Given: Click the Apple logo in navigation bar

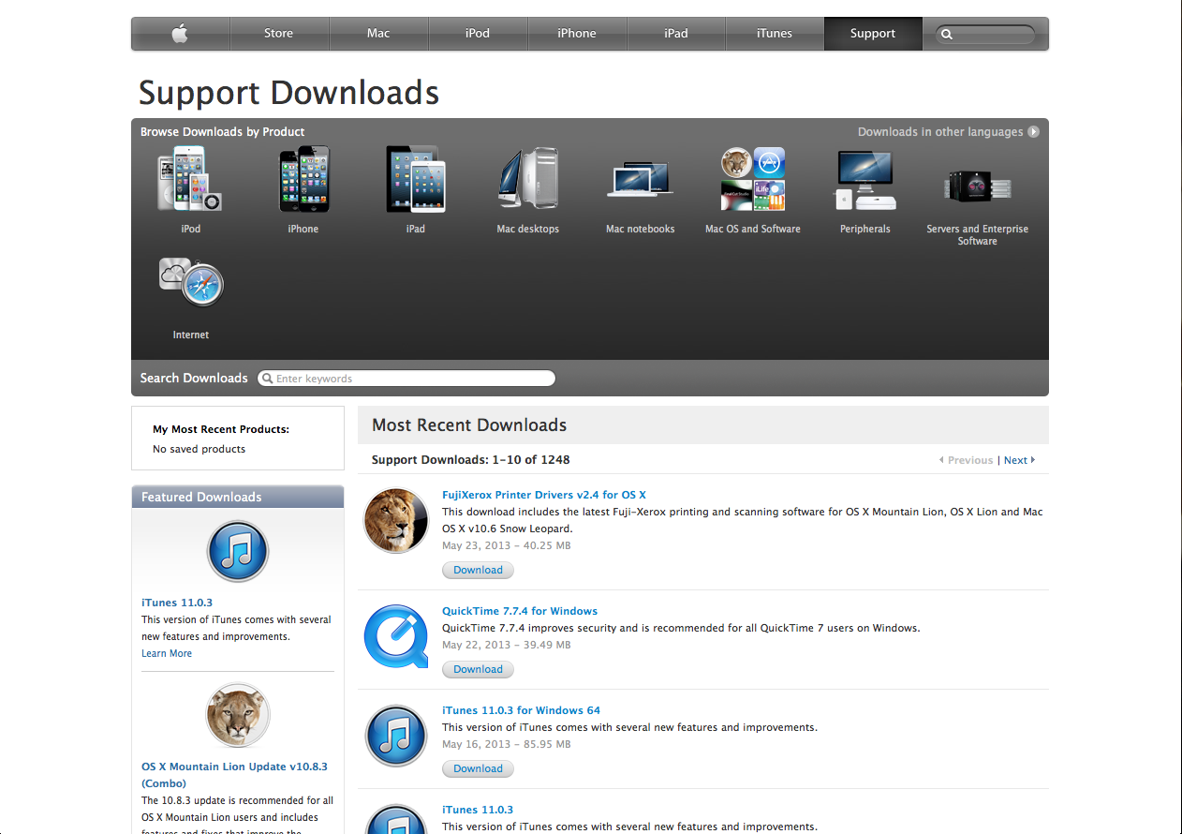Looking at the screenshot, I should pyautogui.click(x=180, y=34).
